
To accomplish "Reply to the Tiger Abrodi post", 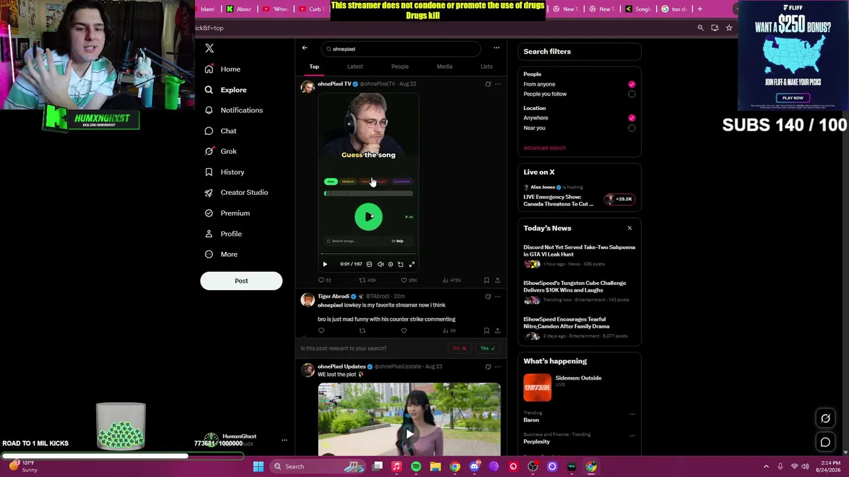I will click(x=321, y=331).
